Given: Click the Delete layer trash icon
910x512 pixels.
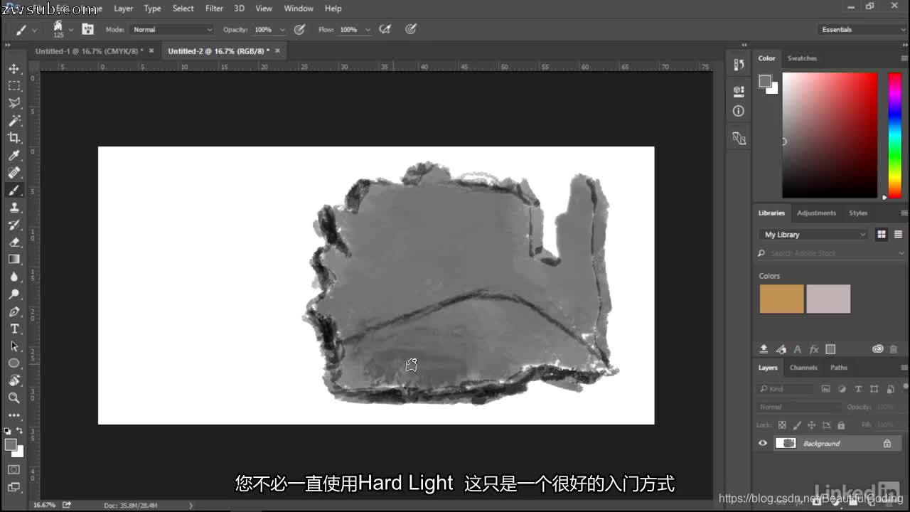Looking at the screenshot, I should point(894,348).
